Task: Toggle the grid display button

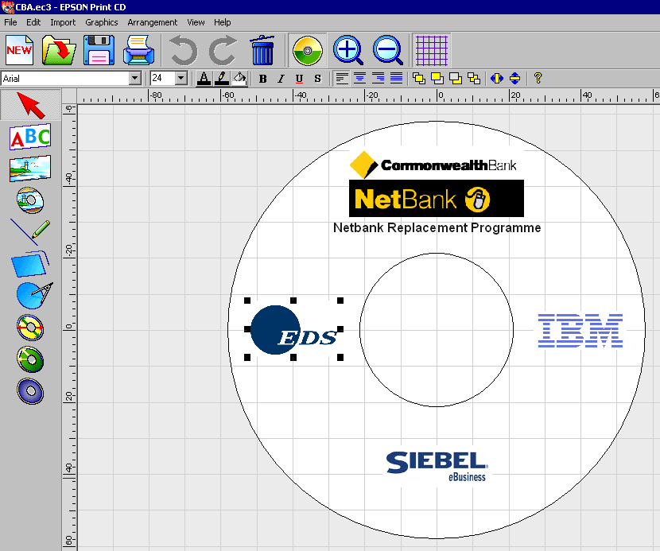Action: pyautogui.click(x=432, y=51)
